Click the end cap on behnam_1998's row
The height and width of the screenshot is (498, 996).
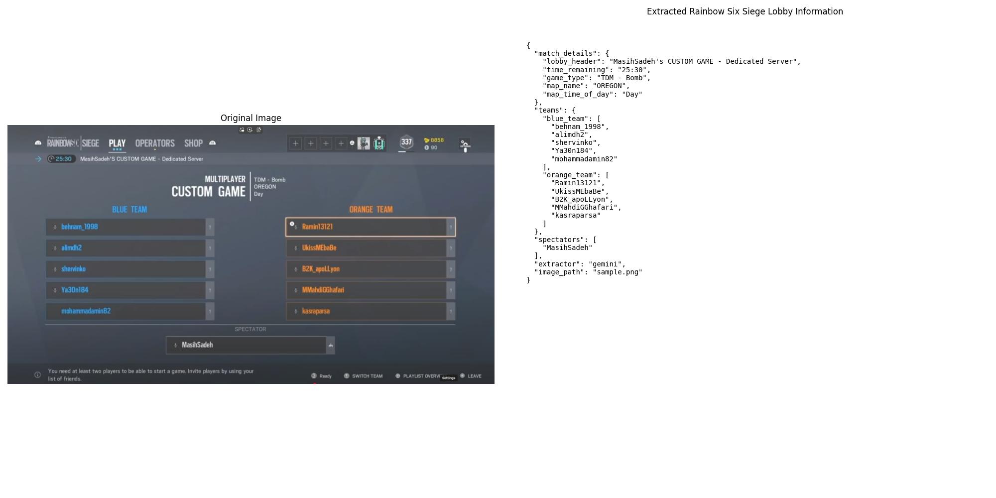pyautogui.click(x=210, y=227)
